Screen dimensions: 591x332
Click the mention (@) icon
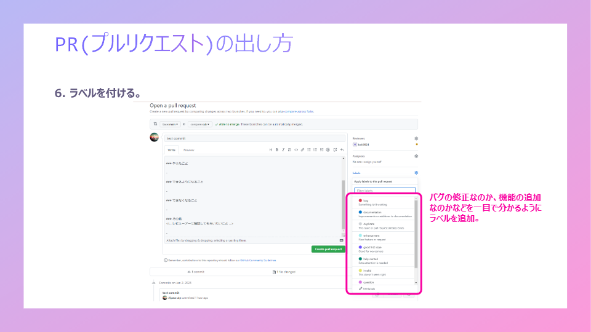tap(328, 150)
